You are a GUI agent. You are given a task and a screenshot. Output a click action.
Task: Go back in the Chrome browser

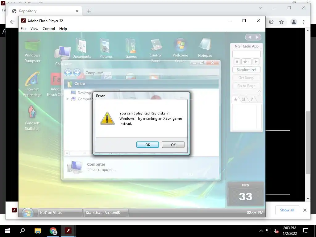(12, 22)
